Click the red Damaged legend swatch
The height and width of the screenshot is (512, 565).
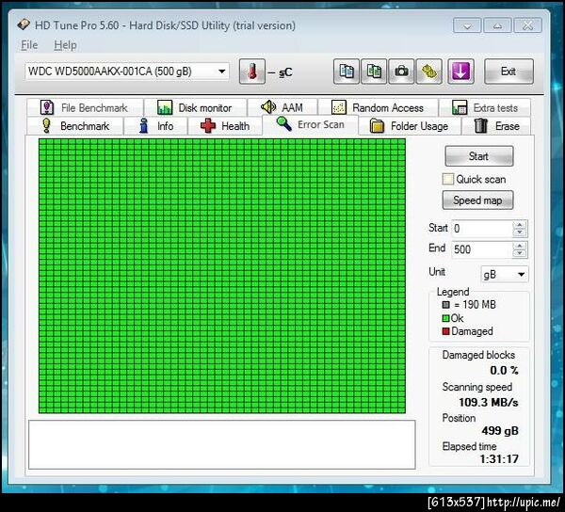point(445,331)
